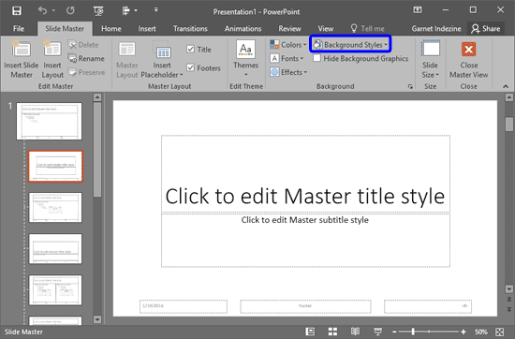Image resolution: width=515 pixels, height=339 pixels.
Task: Insert a new Layout
Action: (x=52, y=59)
